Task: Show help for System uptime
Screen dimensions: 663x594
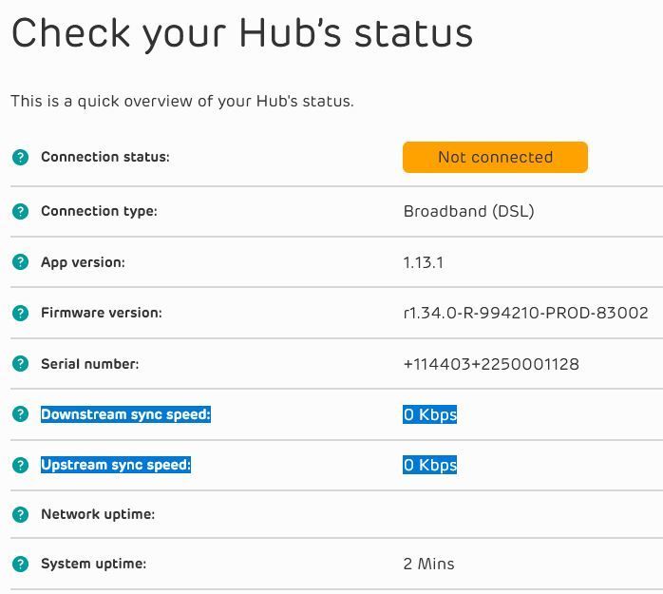Action: tap(20, 564)
